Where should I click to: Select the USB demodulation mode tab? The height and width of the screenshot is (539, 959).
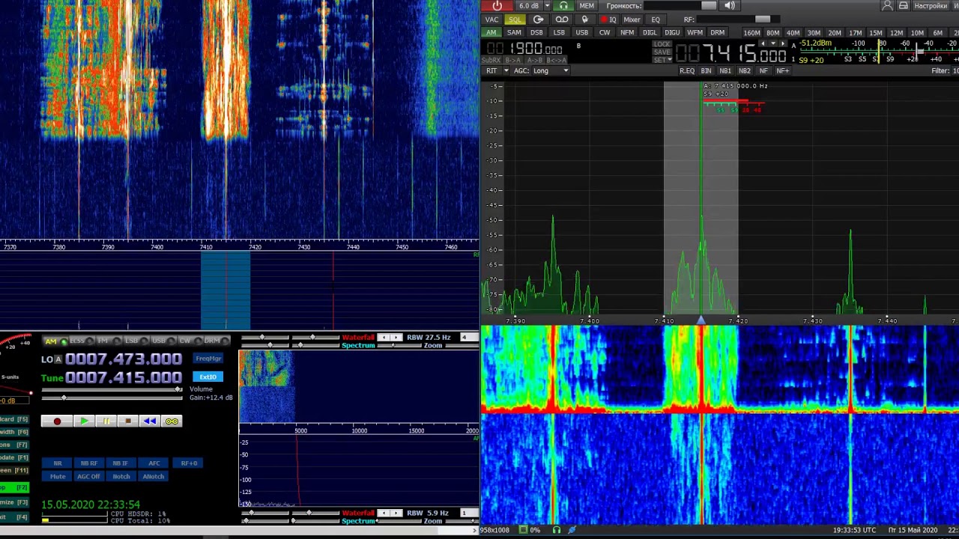point(581,33)
